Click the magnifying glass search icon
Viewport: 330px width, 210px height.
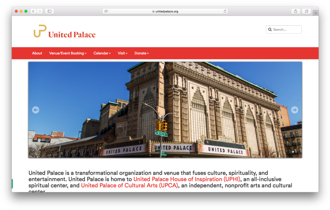[270, 29]
